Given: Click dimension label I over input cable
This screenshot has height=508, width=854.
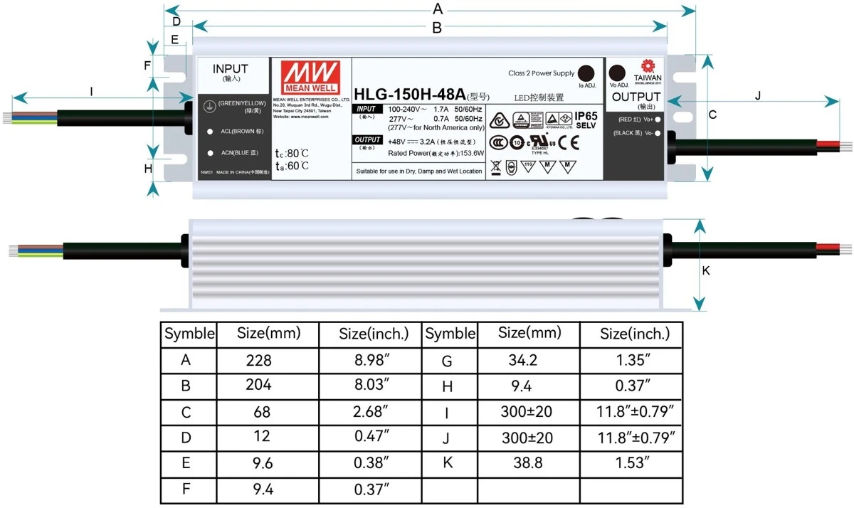Looking at the screenshot, I should coord(91,90).
